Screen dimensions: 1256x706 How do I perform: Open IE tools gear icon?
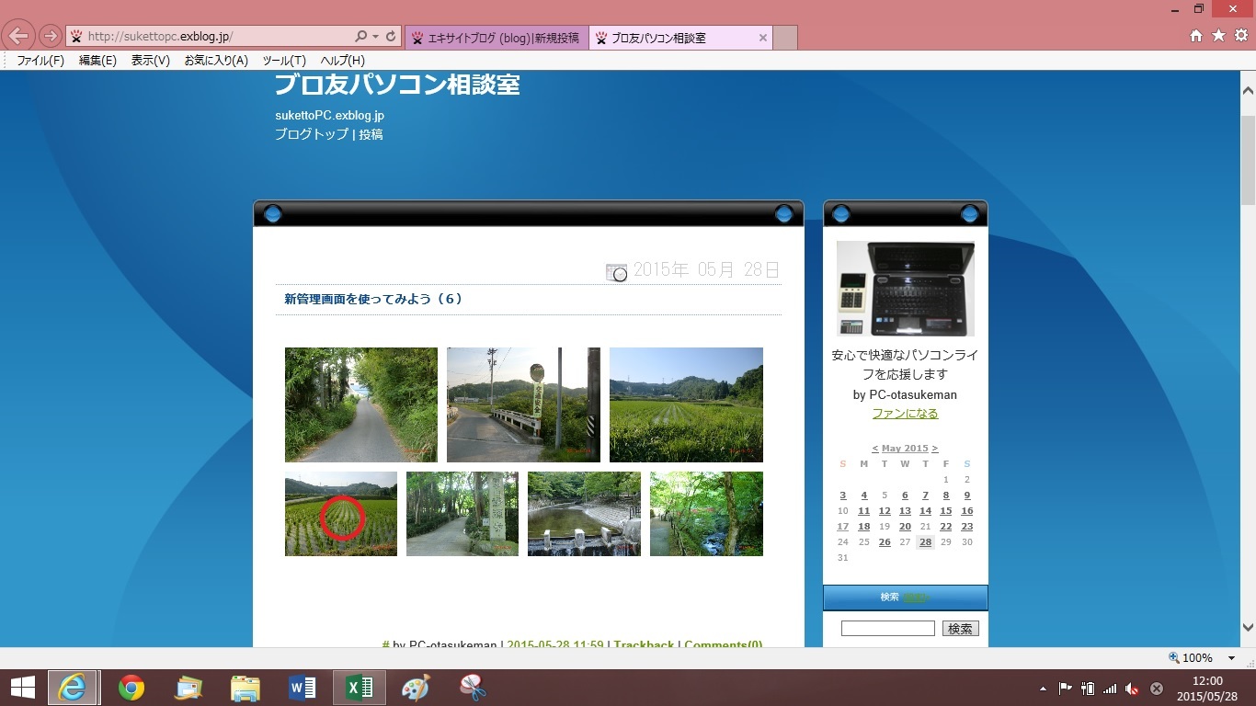click(x=1241, y=36)
